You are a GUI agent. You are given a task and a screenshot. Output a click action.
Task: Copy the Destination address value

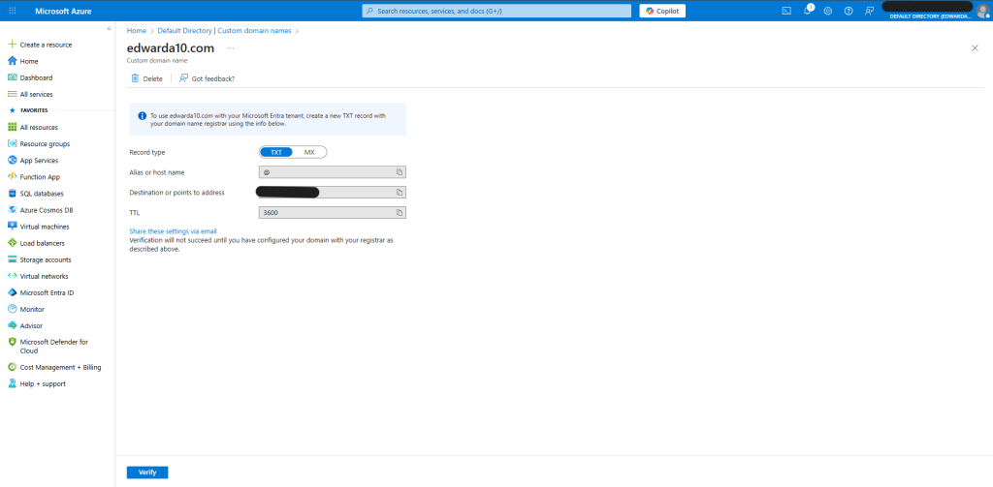coord(400,193)
